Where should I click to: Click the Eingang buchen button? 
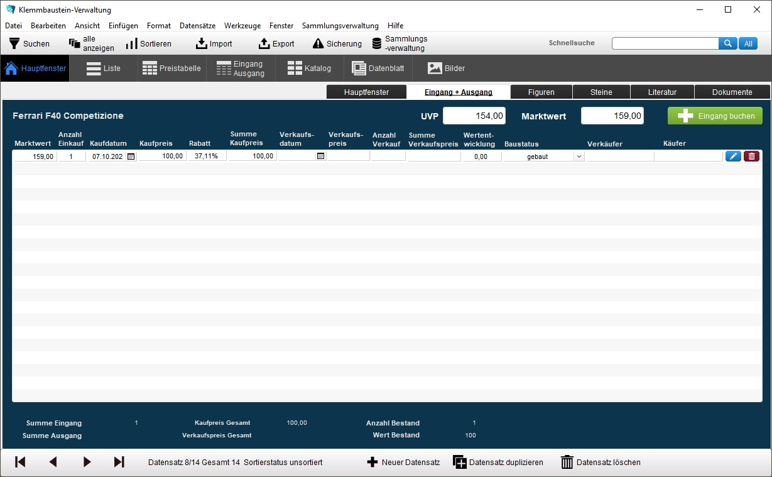(x=715, y=116)
